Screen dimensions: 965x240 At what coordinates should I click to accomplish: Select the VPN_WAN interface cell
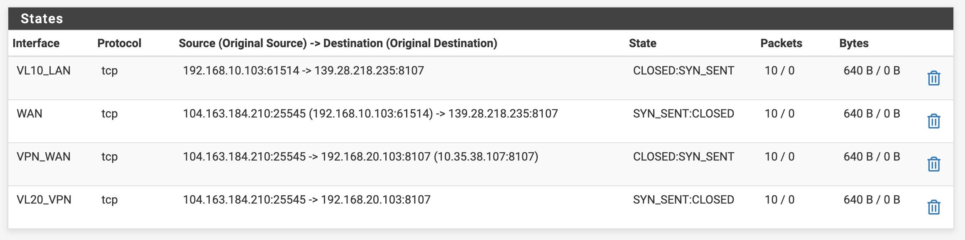[44, 156]
